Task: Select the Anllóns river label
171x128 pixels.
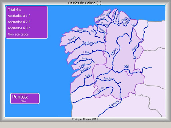Action: (x=82, y=30)
